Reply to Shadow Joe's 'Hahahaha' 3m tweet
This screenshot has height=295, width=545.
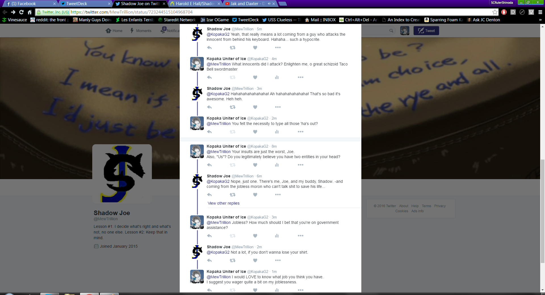(209, 107)
